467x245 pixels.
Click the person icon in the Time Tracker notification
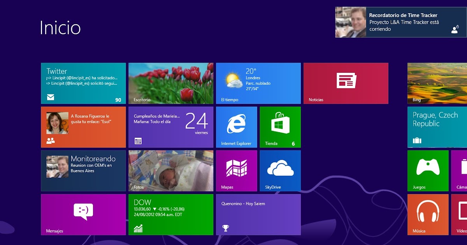(455, 30)
